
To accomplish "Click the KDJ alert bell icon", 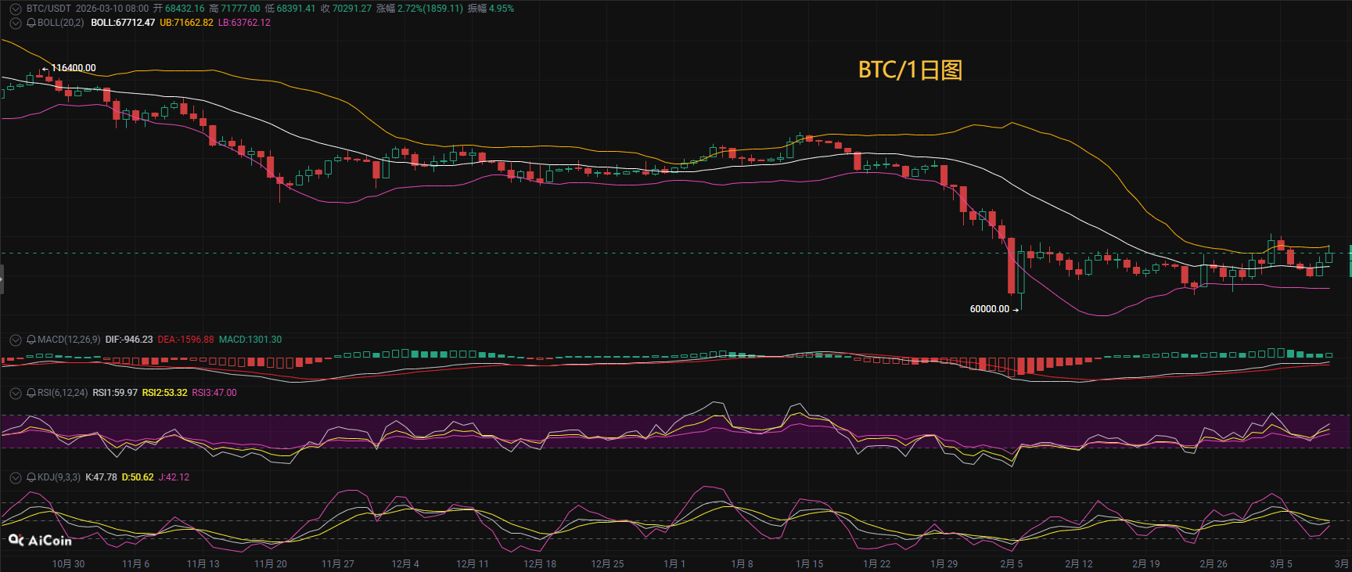I will 31,477.
